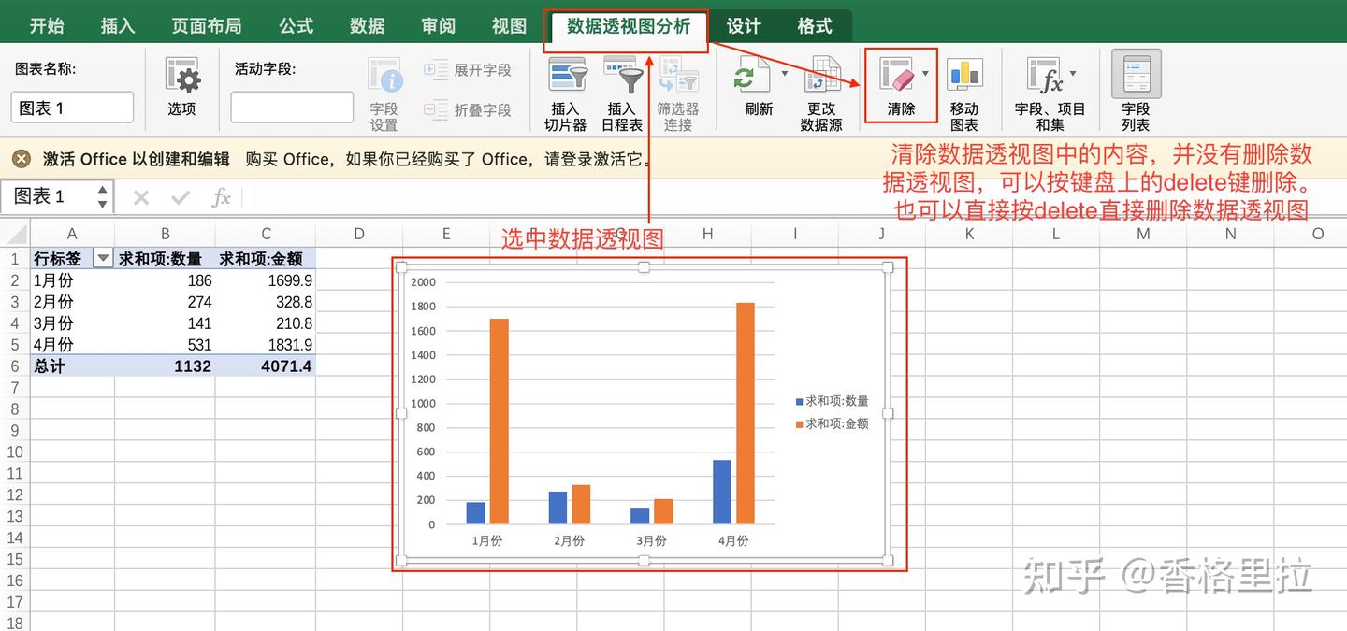Screen dimensions: 1347x631
Task: Click the 求和项:数量 legend entry in chart
Action: (832, 401)
